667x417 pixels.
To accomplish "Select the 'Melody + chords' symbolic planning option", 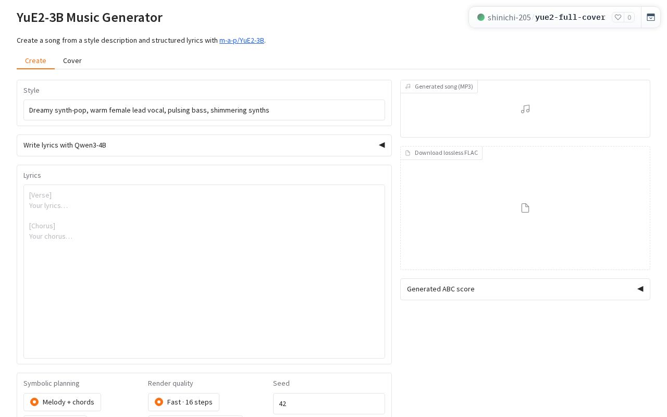I will 62,402.
